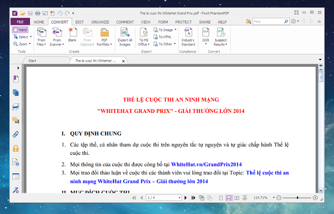Click the Print icon in quick access toolbar

[x=38, y=13]
